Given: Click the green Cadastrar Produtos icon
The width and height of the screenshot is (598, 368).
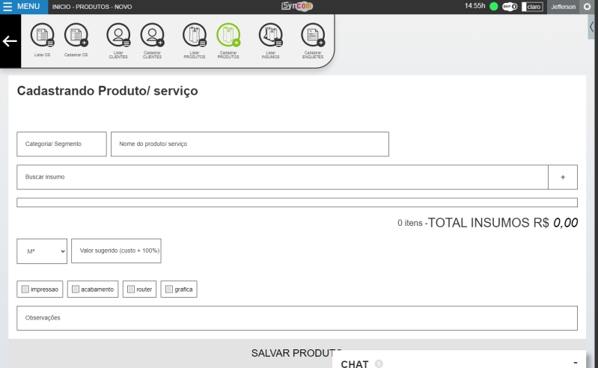Looking at the screenshot, I should (x=228, y=37).
